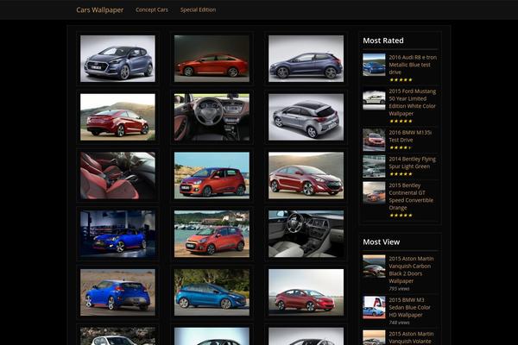Click the Aston Martin Vanquish Carbon thumbnail
Screen dimensions: 518x345
pos(374,267)
